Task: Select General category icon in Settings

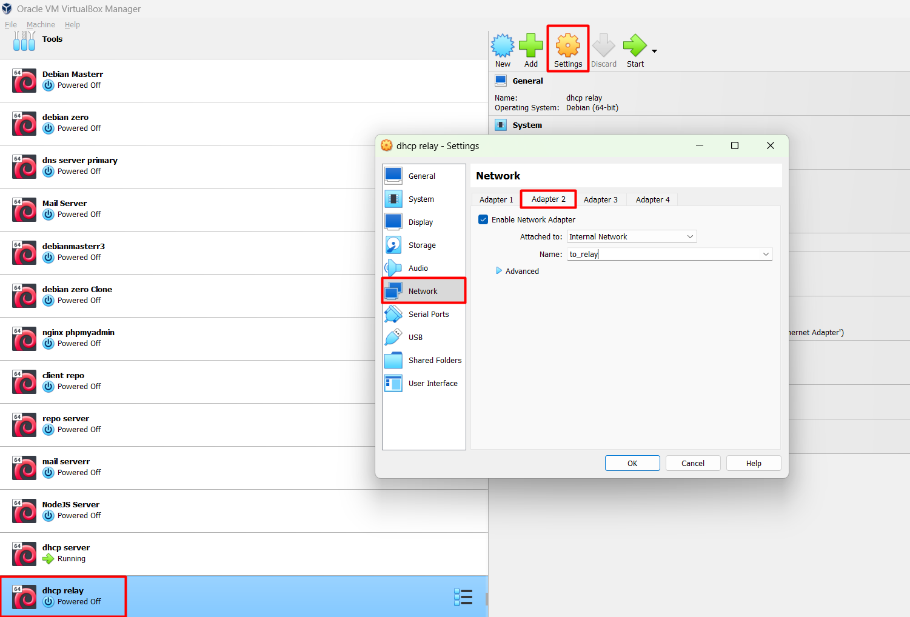Action: tap(393, 176)
